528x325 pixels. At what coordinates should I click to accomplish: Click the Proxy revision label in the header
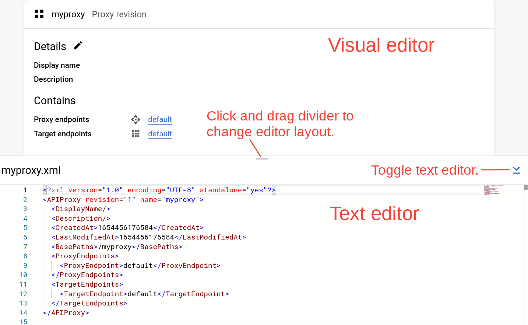pyautogui.click(x=119, y=14)
